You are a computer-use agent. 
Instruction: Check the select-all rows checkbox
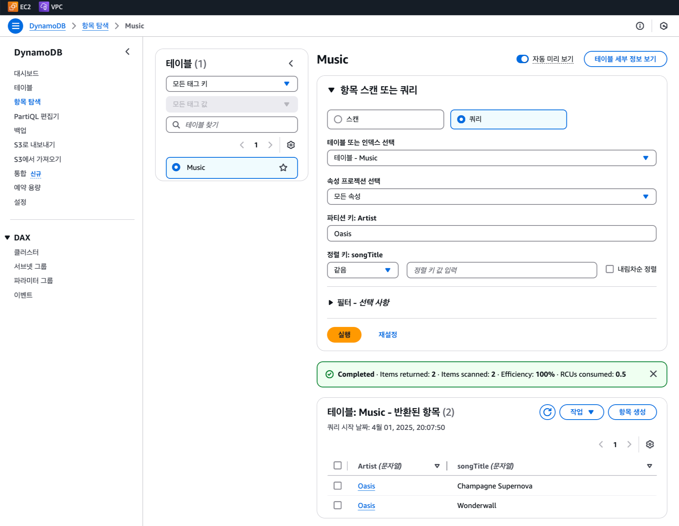[338, 466]
